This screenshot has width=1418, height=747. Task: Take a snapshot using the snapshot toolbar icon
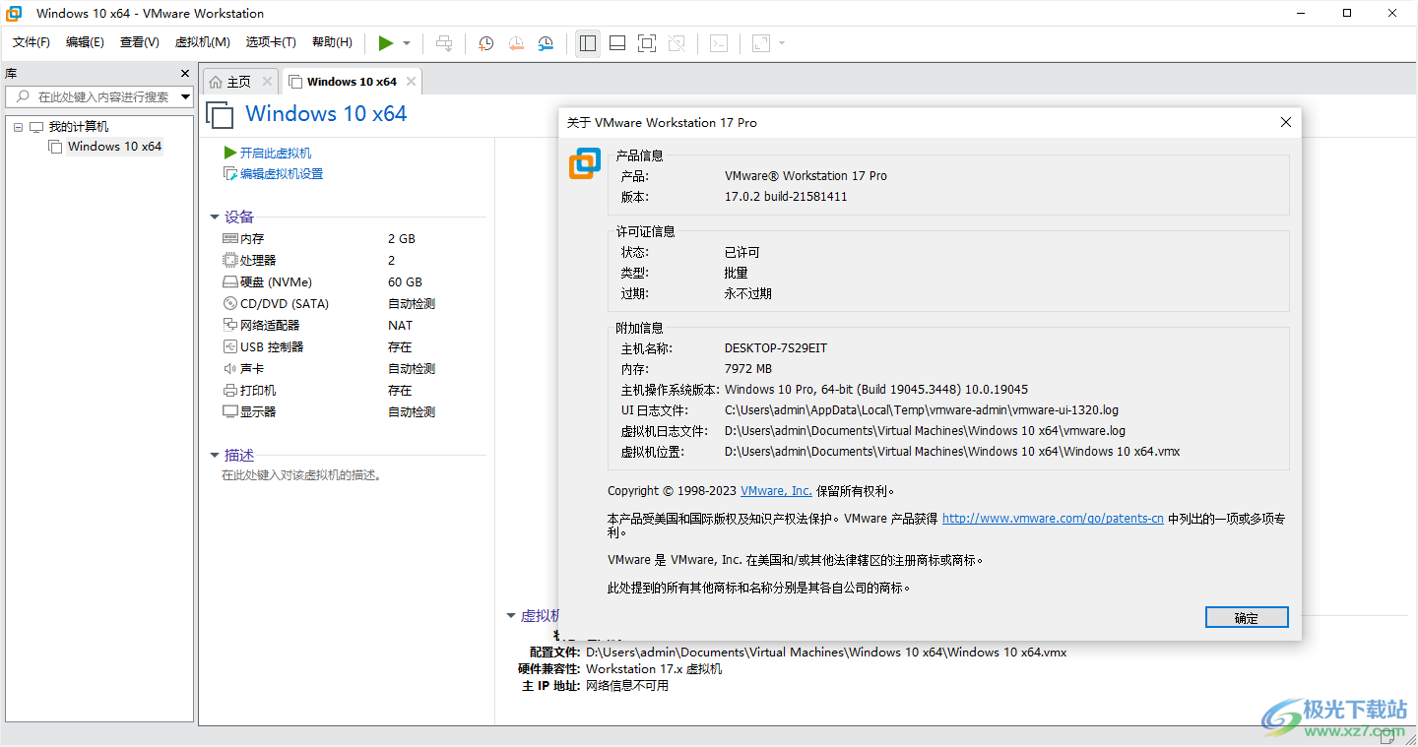pos(484,42)
